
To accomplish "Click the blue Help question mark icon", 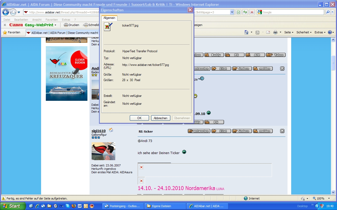I will (330, 32).
